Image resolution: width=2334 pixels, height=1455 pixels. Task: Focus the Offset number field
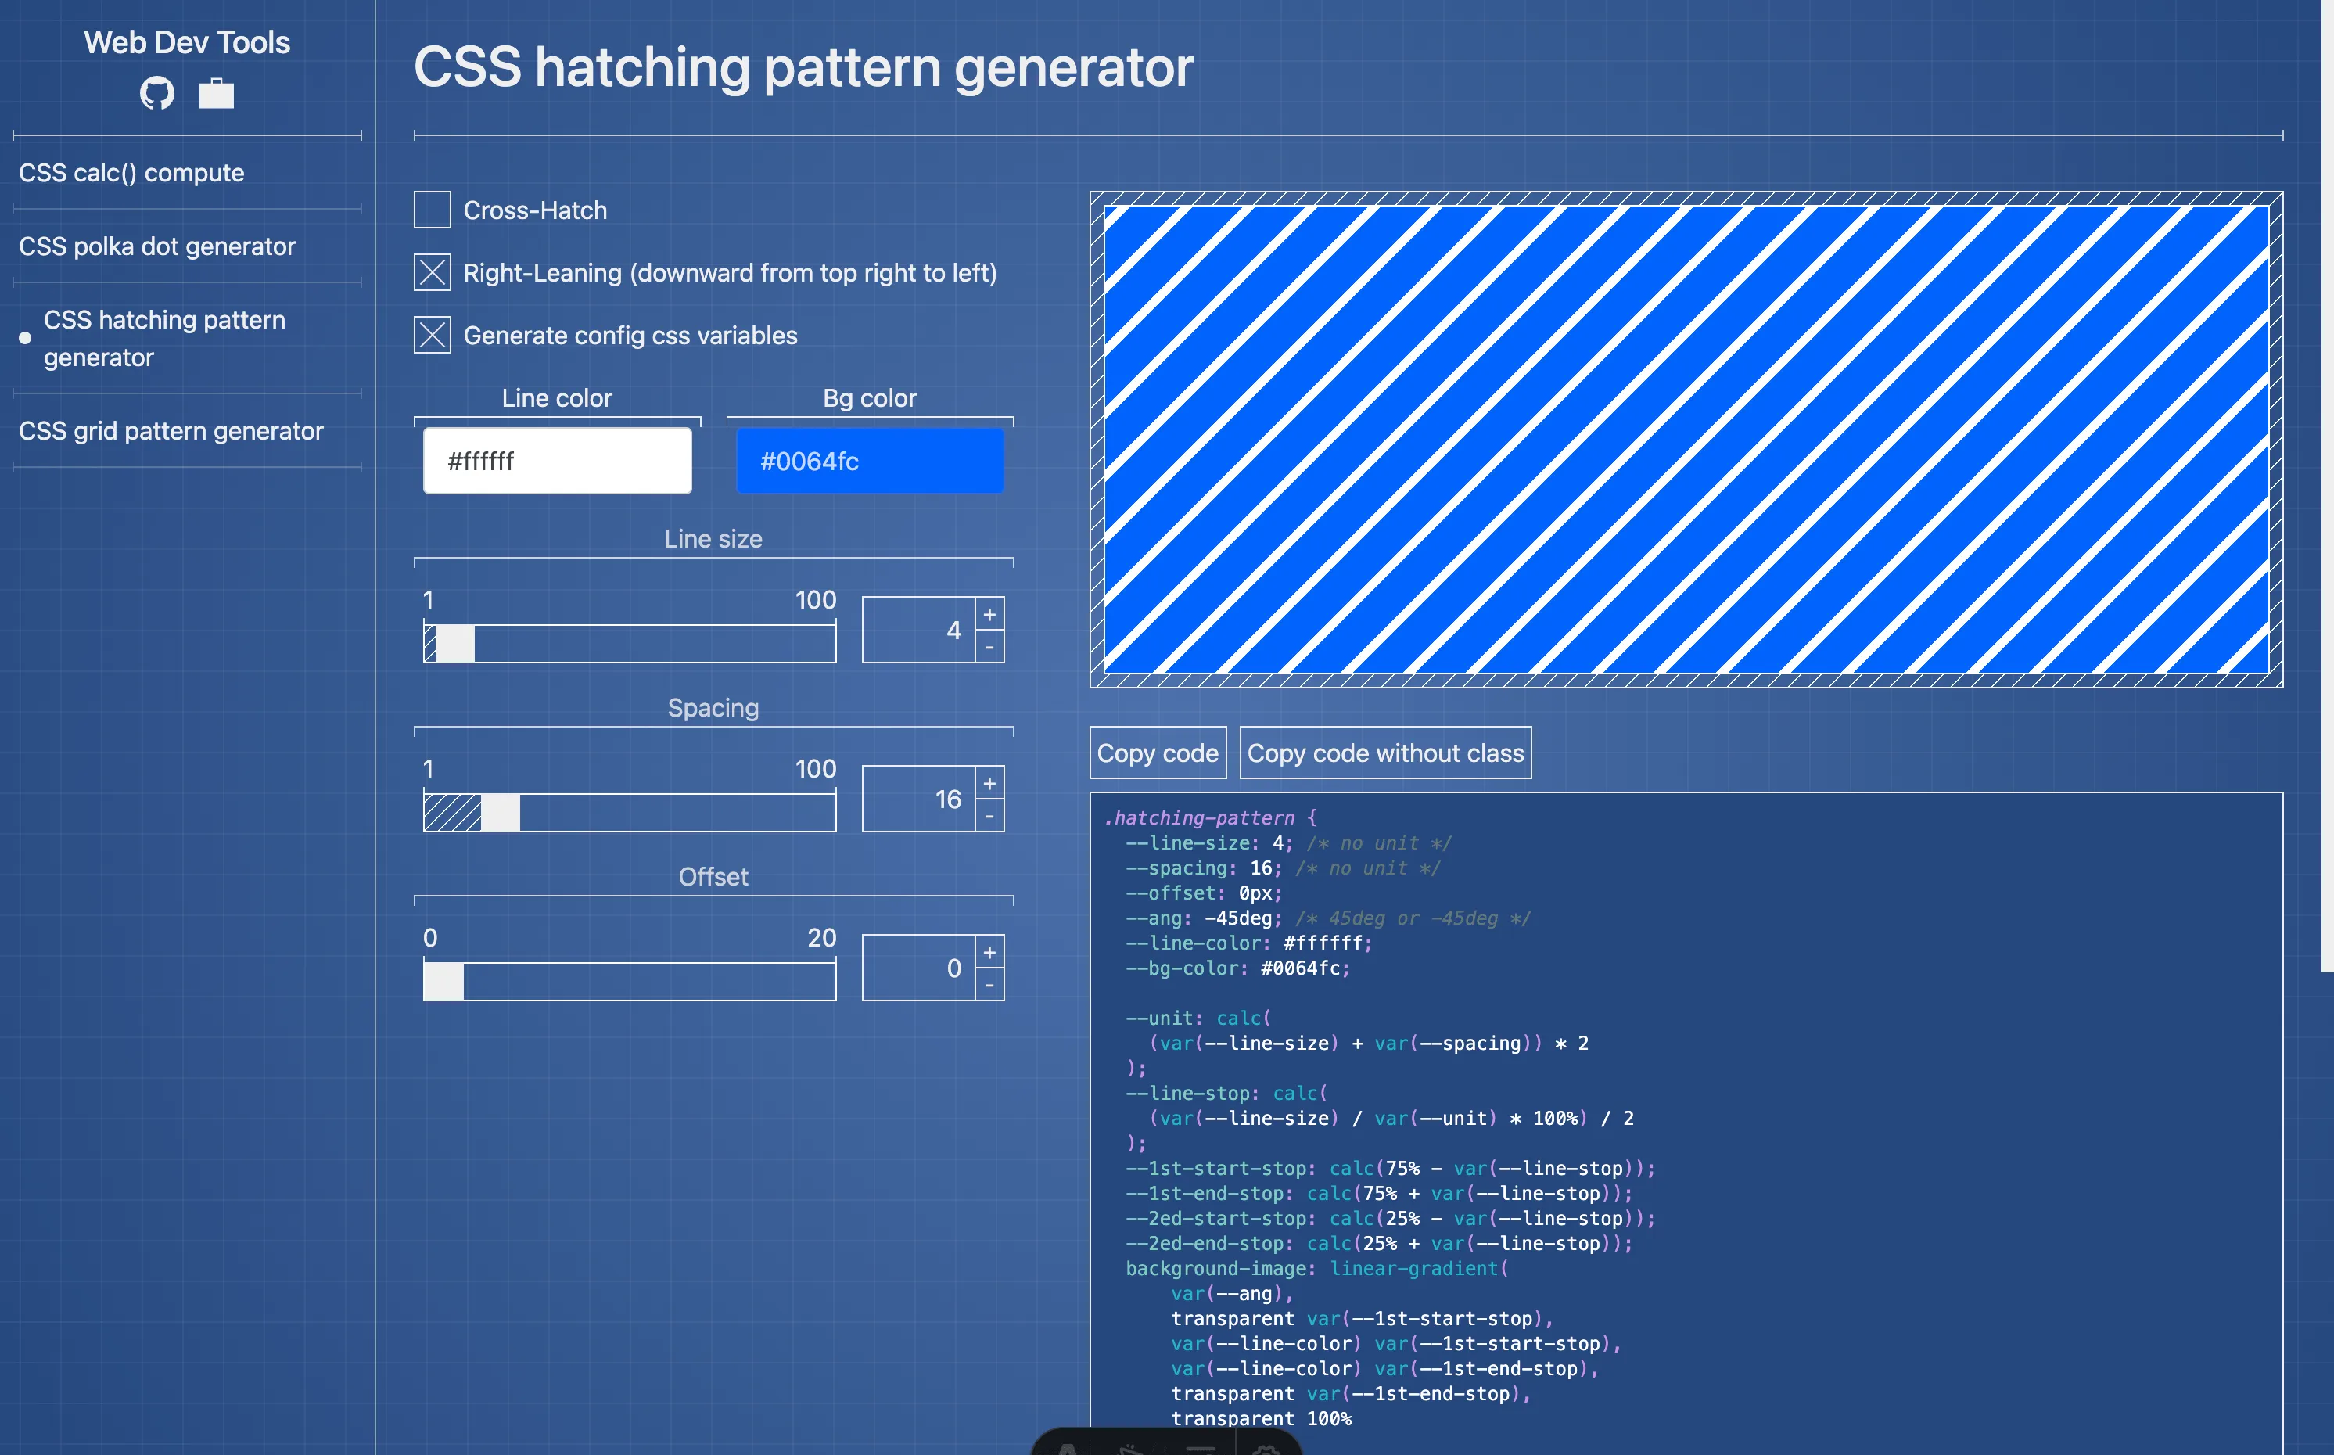[919, 968]
